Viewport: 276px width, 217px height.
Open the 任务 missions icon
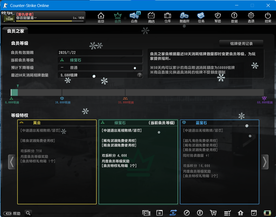[201, 17]
